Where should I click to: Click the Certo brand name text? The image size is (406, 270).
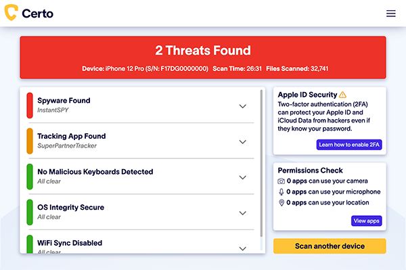37,14
